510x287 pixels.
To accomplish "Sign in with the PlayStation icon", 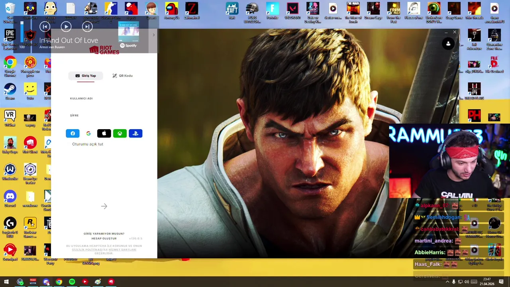I will 135,134.
